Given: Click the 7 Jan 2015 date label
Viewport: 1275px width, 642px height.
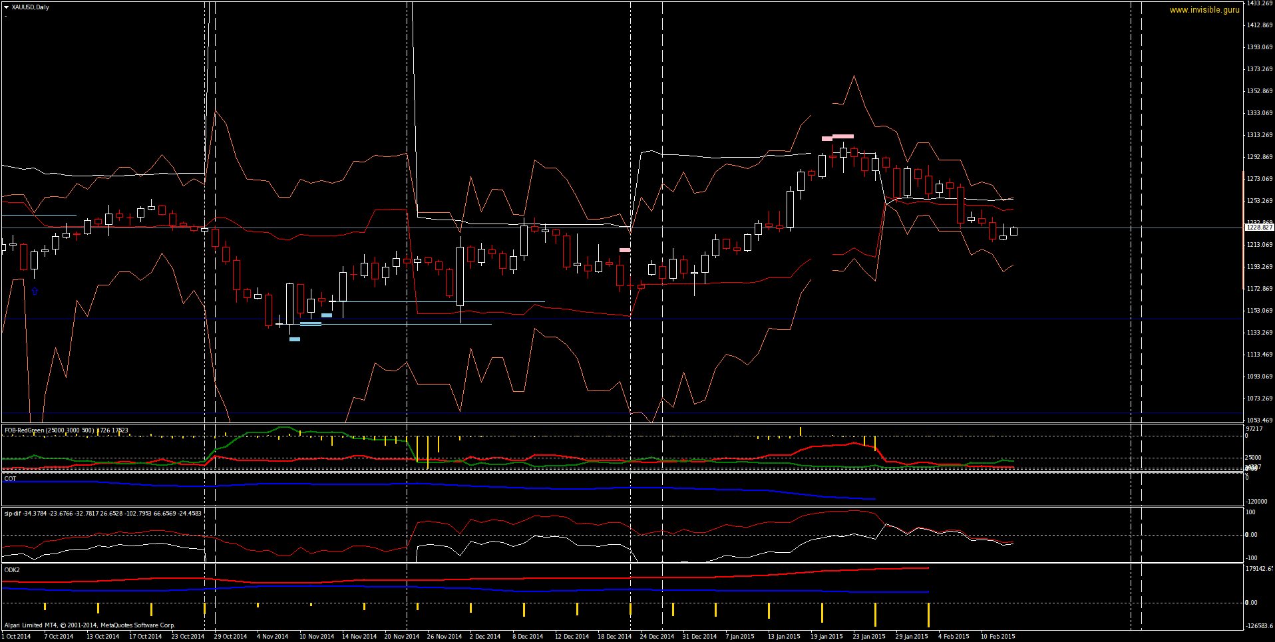Looking at the screenshot, I should (740, 637).
